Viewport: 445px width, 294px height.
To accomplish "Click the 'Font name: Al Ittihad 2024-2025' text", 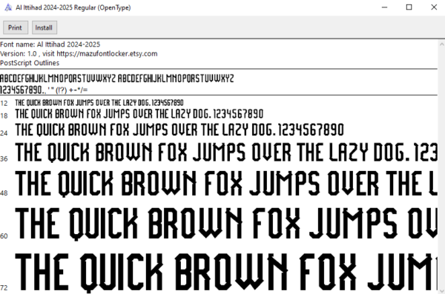I will click(x=50, y=44).
